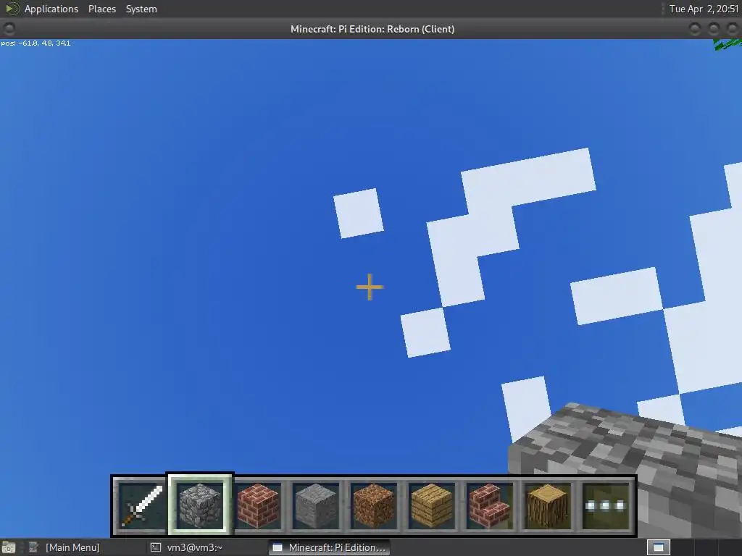Click the Applications menu logo icon
Screen dimensions: 742x556
(x=12, y=9)
